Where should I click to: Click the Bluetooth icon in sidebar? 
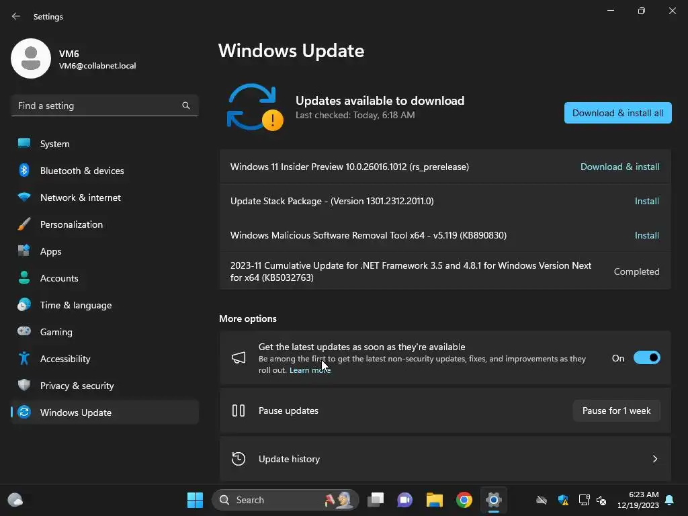point(24,170)
